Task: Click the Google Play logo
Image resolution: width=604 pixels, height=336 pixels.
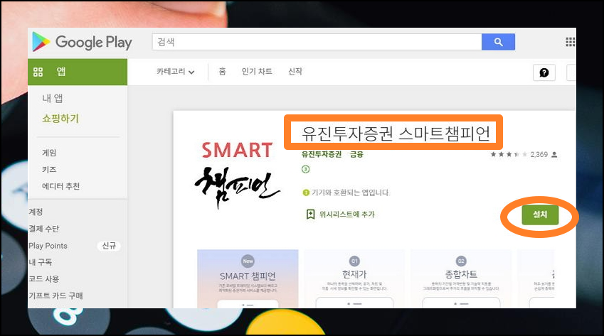Action: 82,42
